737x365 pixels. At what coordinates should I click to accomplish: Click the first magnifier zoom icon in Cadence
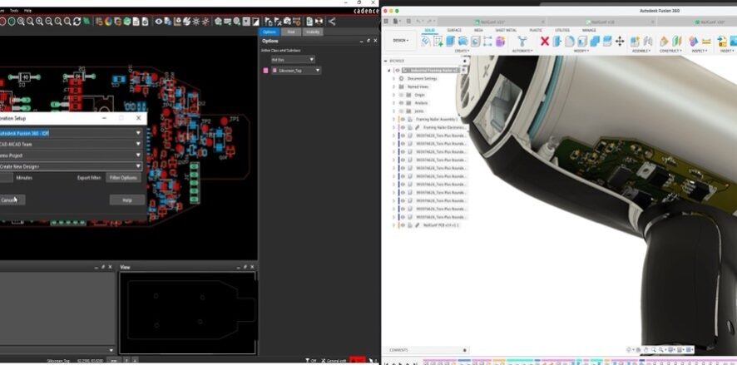point(21,21)
